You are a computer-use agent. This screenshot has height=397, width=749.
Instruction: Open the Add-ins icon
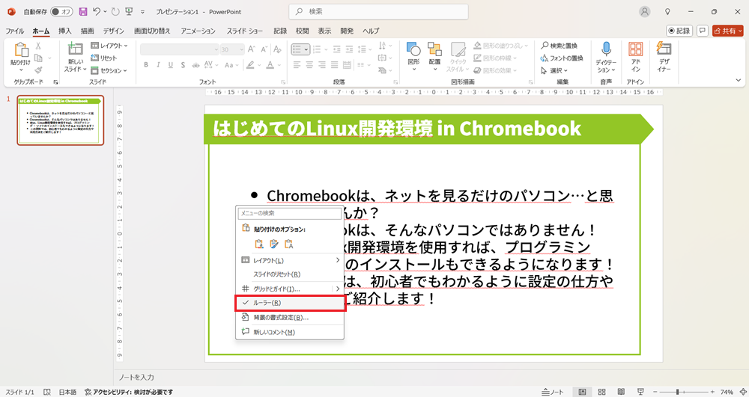[636, 56]
